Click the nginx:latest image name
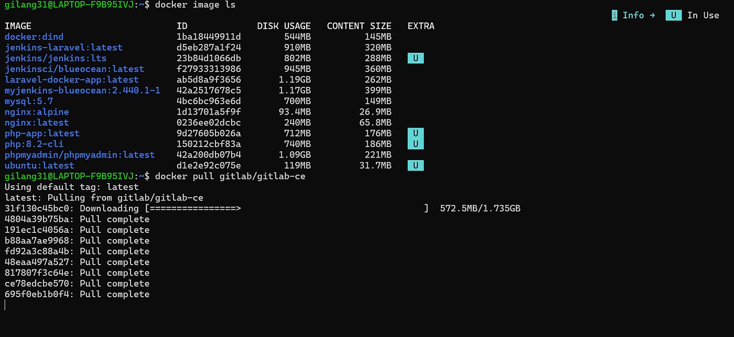Viewport: 734px width, 337px height. pyautogui.click(x=37, y=122)
